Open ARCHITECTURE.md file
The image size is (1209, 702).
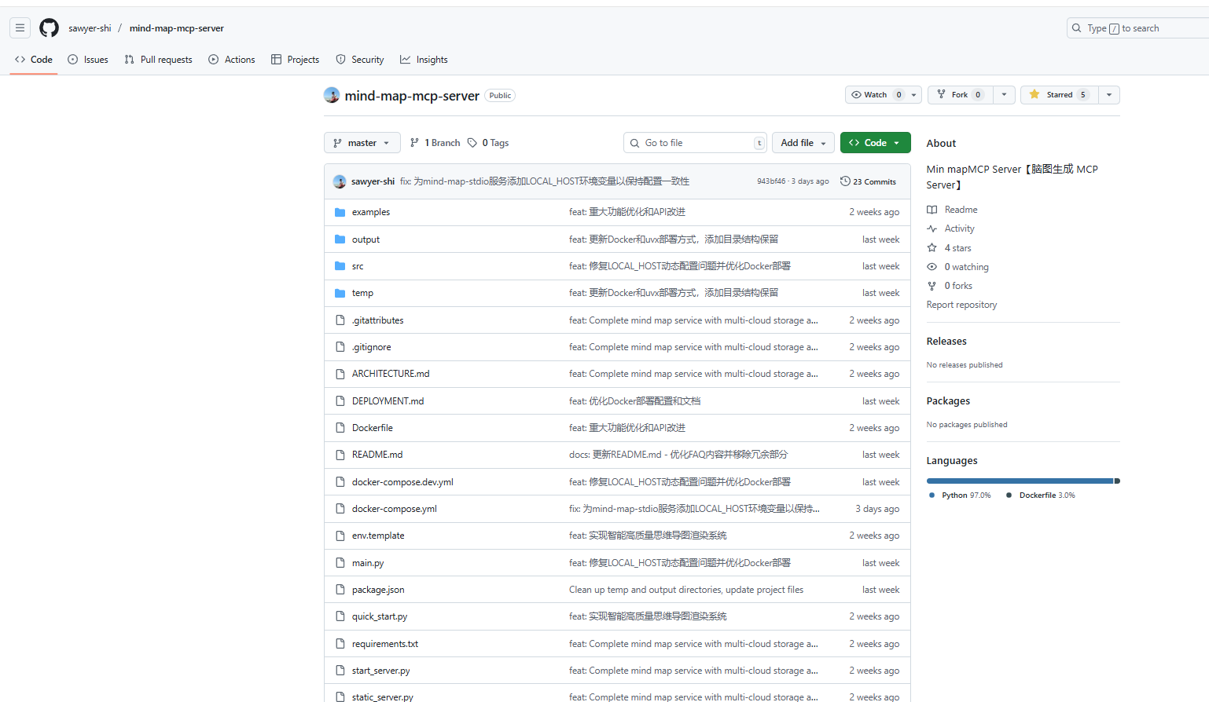tap(391, 374)
